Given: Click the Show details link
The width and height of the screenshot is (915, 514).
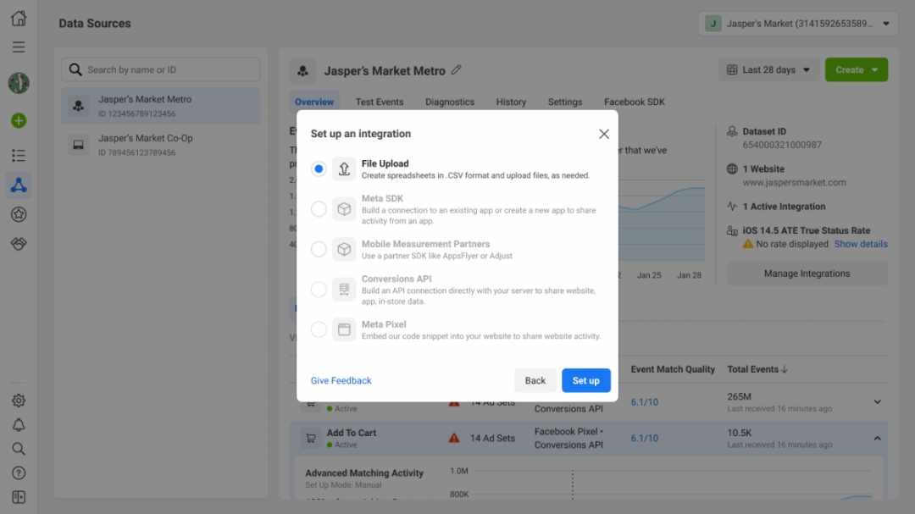Looking at the screenshot, I should (x=861, y=244).
